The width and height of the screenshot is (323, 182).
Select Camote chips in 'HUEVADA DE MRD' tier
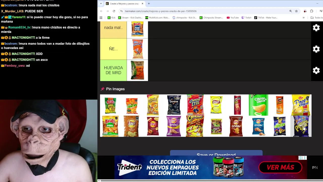click(x=138, y=70)
